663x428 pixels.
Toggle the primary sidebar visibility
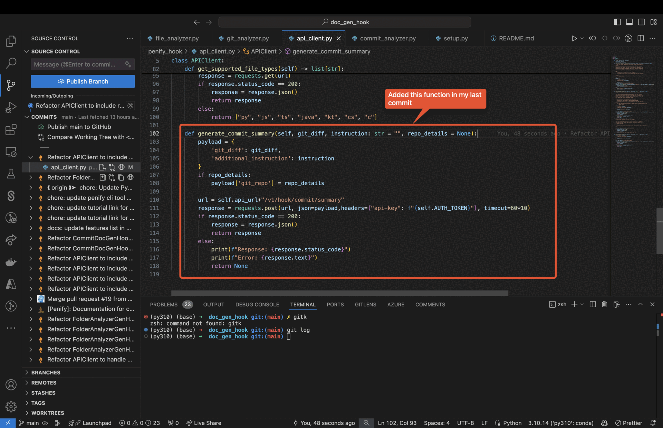[617, 22]
